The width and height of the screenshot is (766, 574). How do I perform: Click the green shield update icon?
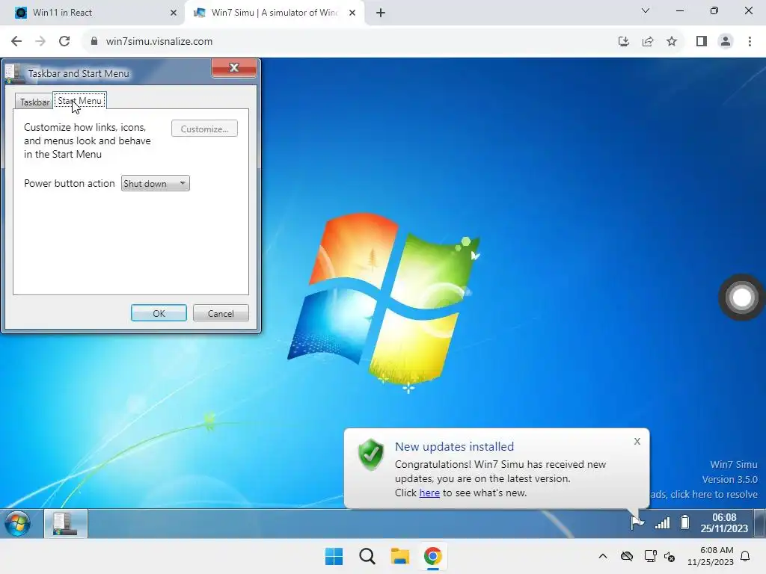point(371,454)
